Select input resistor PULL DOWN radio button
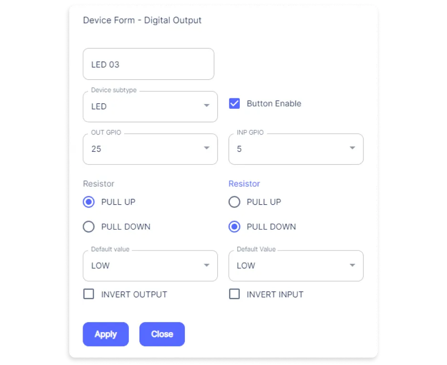447x365 pixels. [x=234, y=227]
